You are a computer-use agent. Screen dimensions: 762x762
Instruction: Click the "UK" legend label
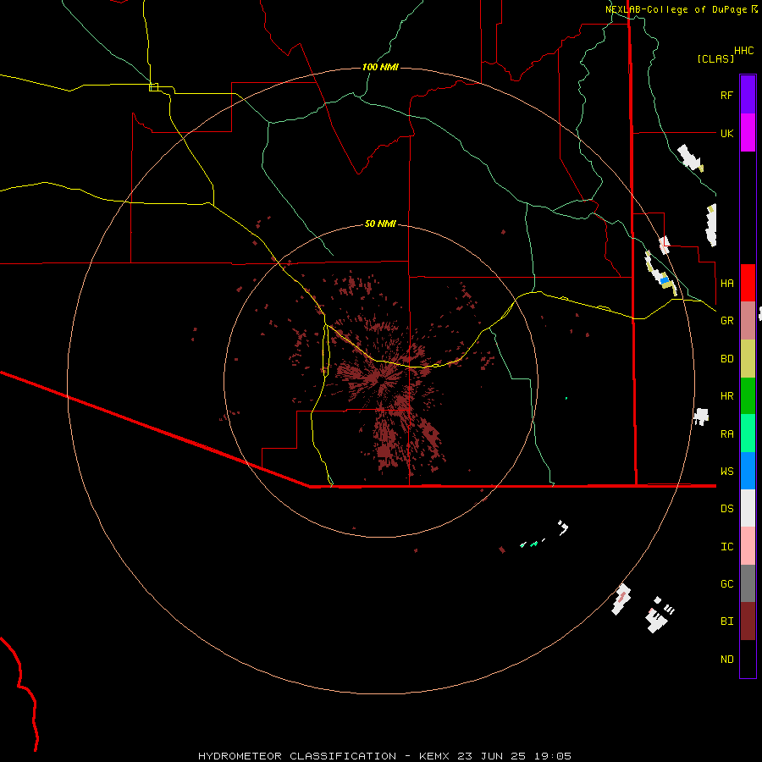[x=726, y=133]
